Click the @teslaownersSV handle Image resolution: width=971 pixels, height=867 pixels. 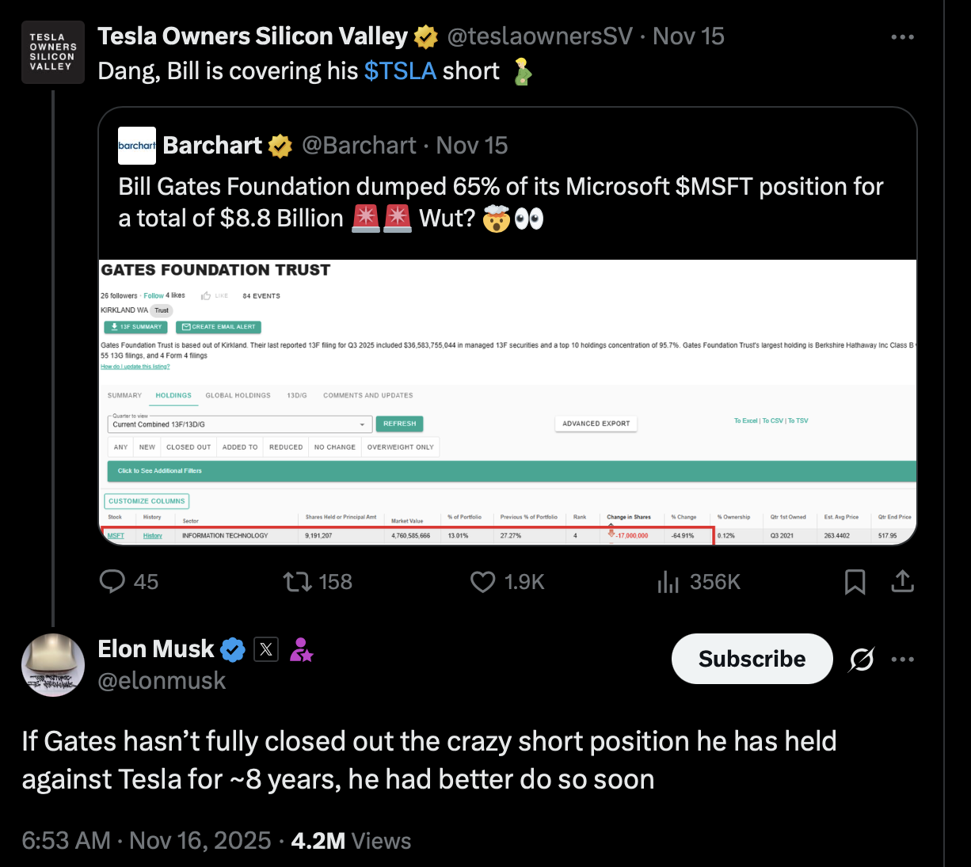(x=539, y=36)
